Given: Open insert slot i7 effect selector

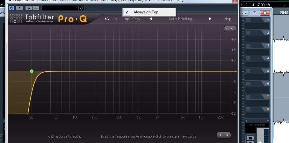Looking at the screenshot, I should 257,103.
